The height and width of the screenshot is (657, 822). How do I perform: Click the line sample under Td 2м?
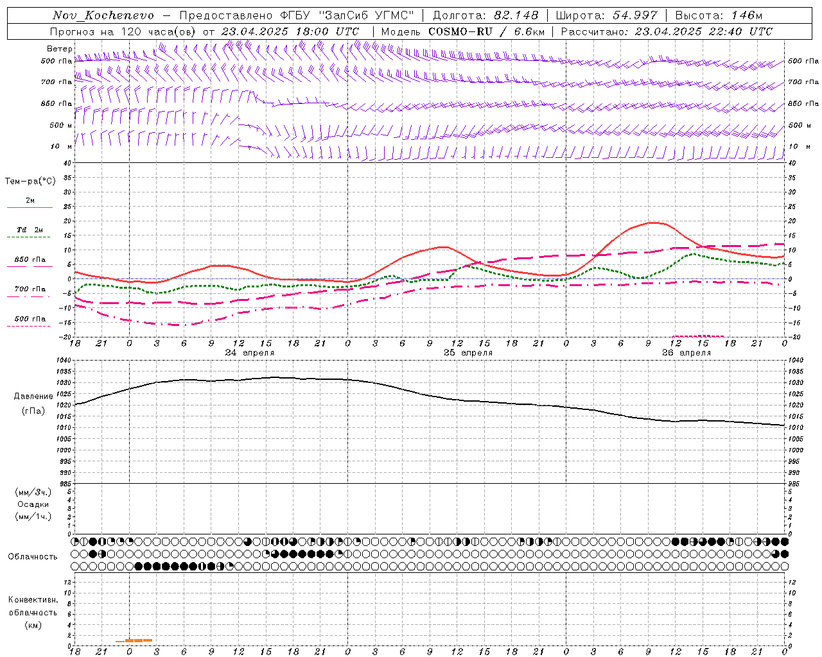tap(30, 237)
